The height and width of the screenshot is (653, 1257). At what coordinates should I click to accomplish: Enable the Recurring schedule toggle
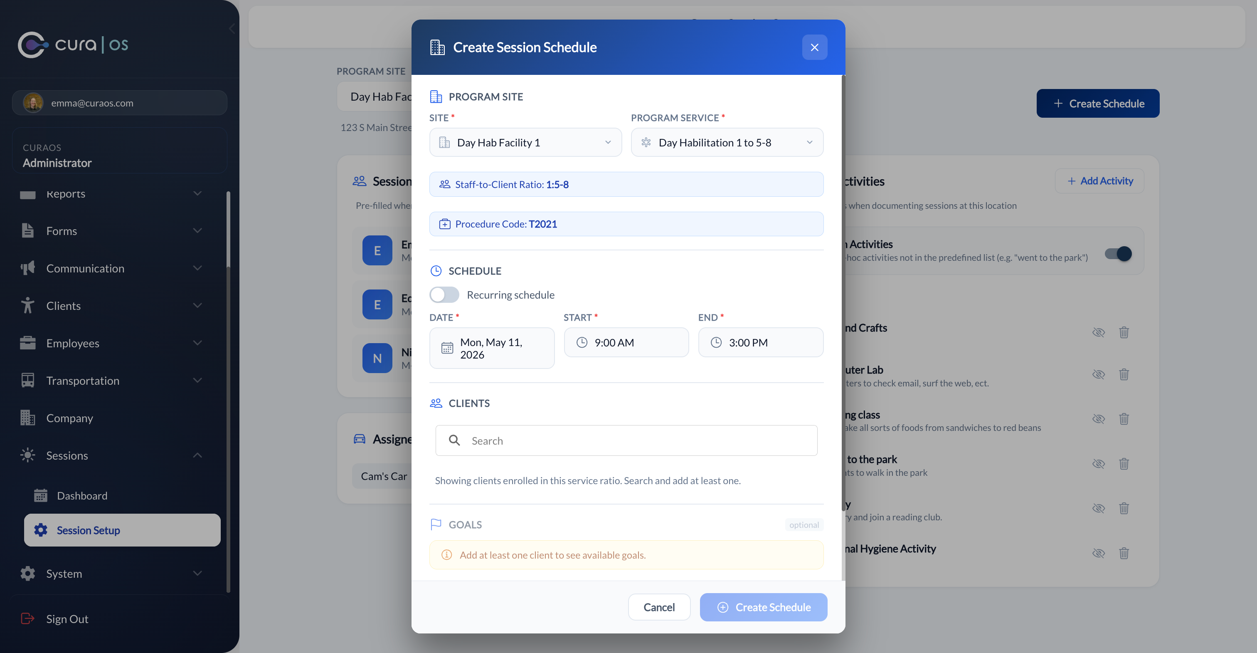(x=444, y=294)
